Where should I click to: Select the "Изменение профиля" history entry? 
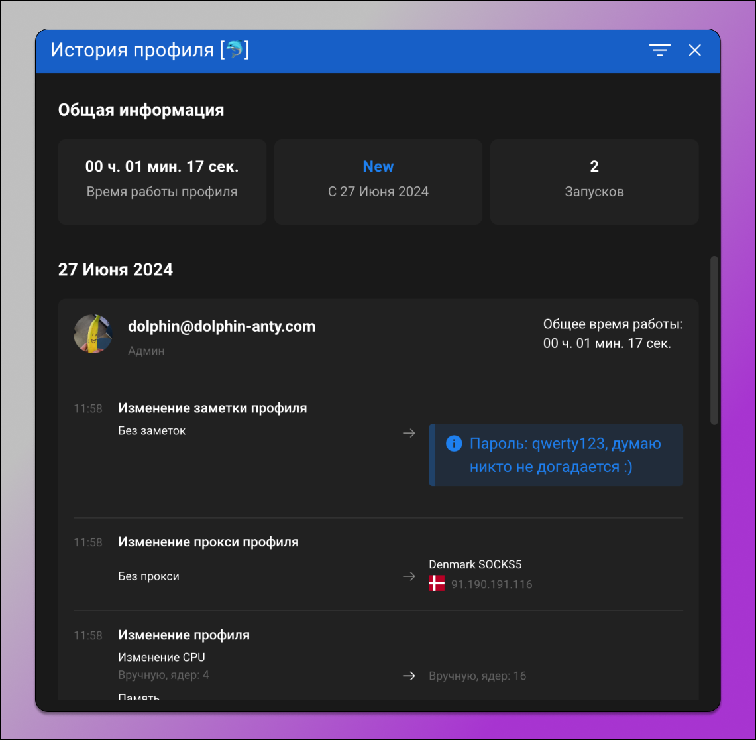coord(184,635)
